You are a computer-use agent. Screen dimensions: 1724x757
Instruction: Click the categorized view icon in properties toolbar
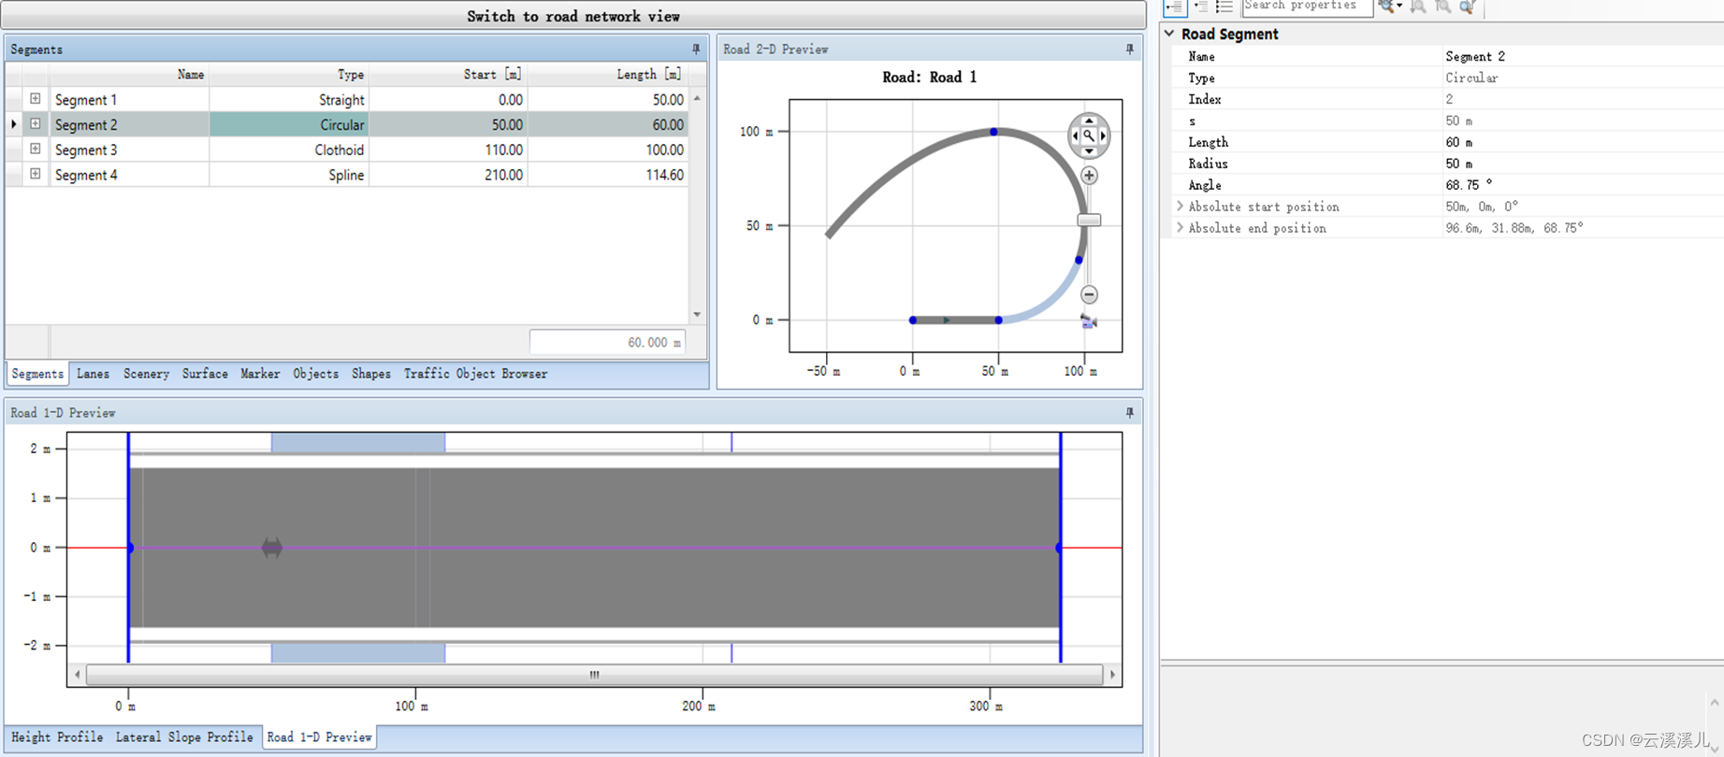click(x=1175, y=7)
